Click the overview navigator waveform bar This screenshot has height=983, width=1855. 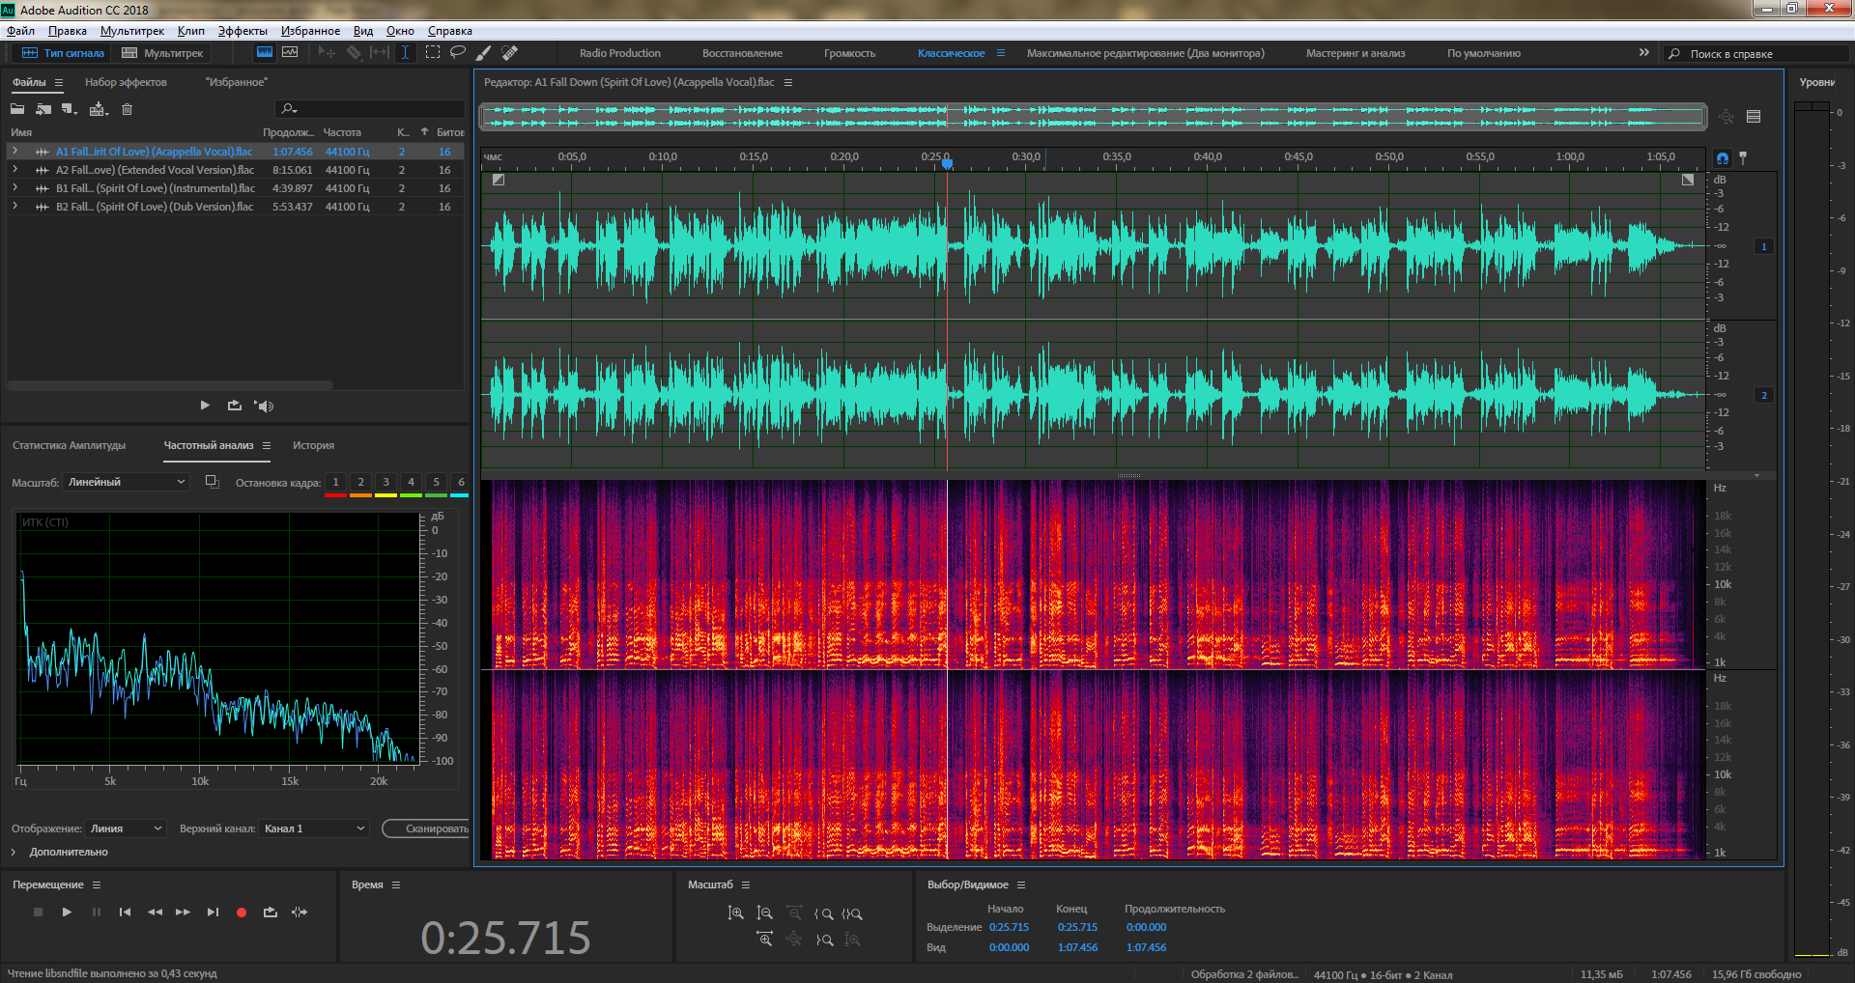[1095, 117]
